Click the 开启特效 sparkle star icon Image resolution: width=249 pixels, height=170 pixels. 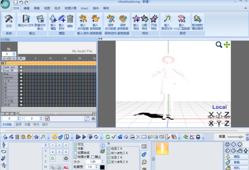[154, 19]
